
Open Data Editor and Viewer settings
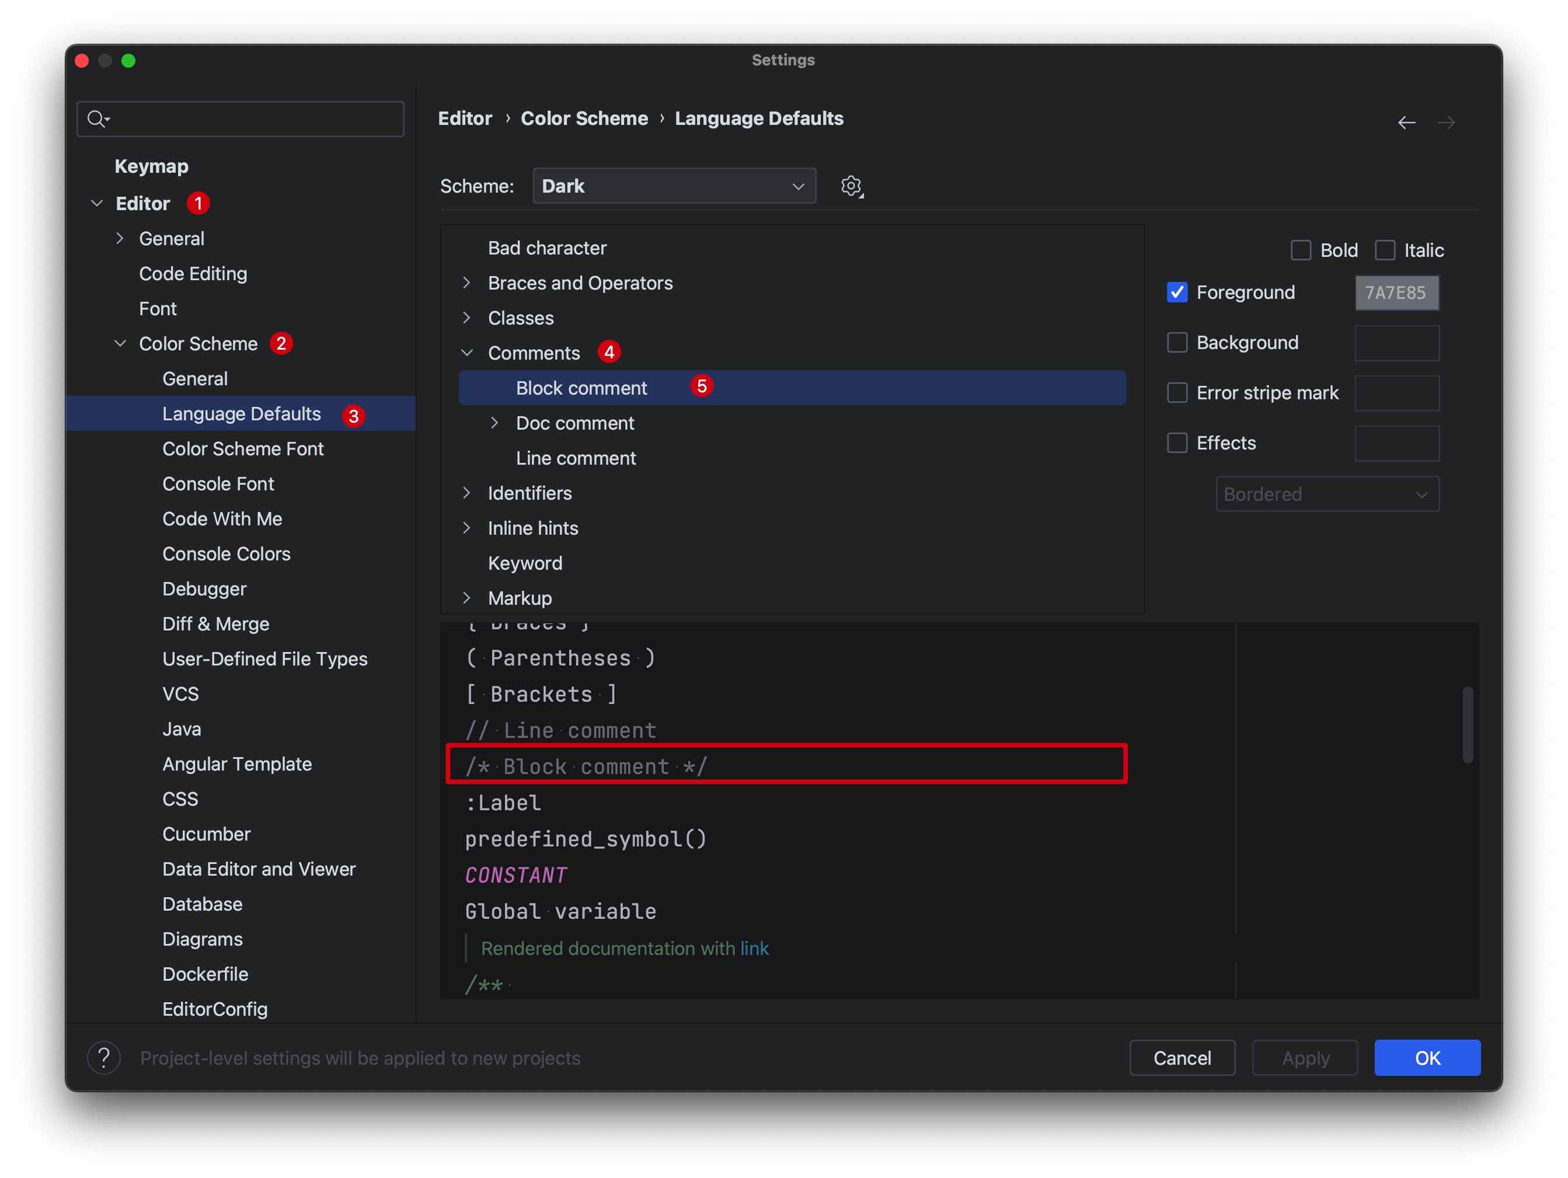(259, 869)
